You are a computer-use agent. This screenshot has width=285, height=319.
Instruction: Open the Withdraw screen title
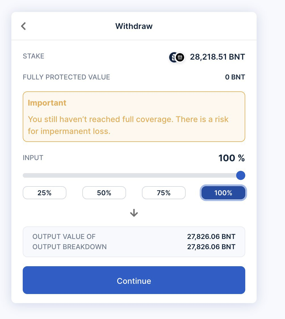pyautogui.click(x=134, y=26)
